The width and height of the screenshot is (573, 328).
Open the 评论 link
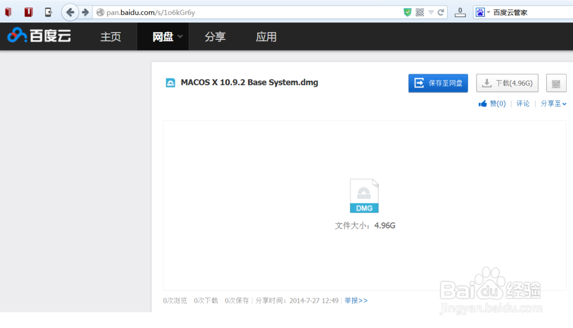click(523, 103)
